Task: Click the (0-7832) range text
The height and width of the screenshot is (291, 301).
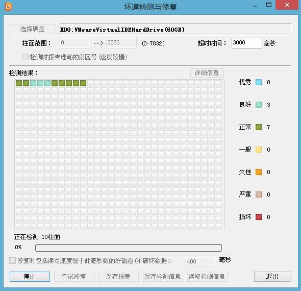Action: (153, 43)
